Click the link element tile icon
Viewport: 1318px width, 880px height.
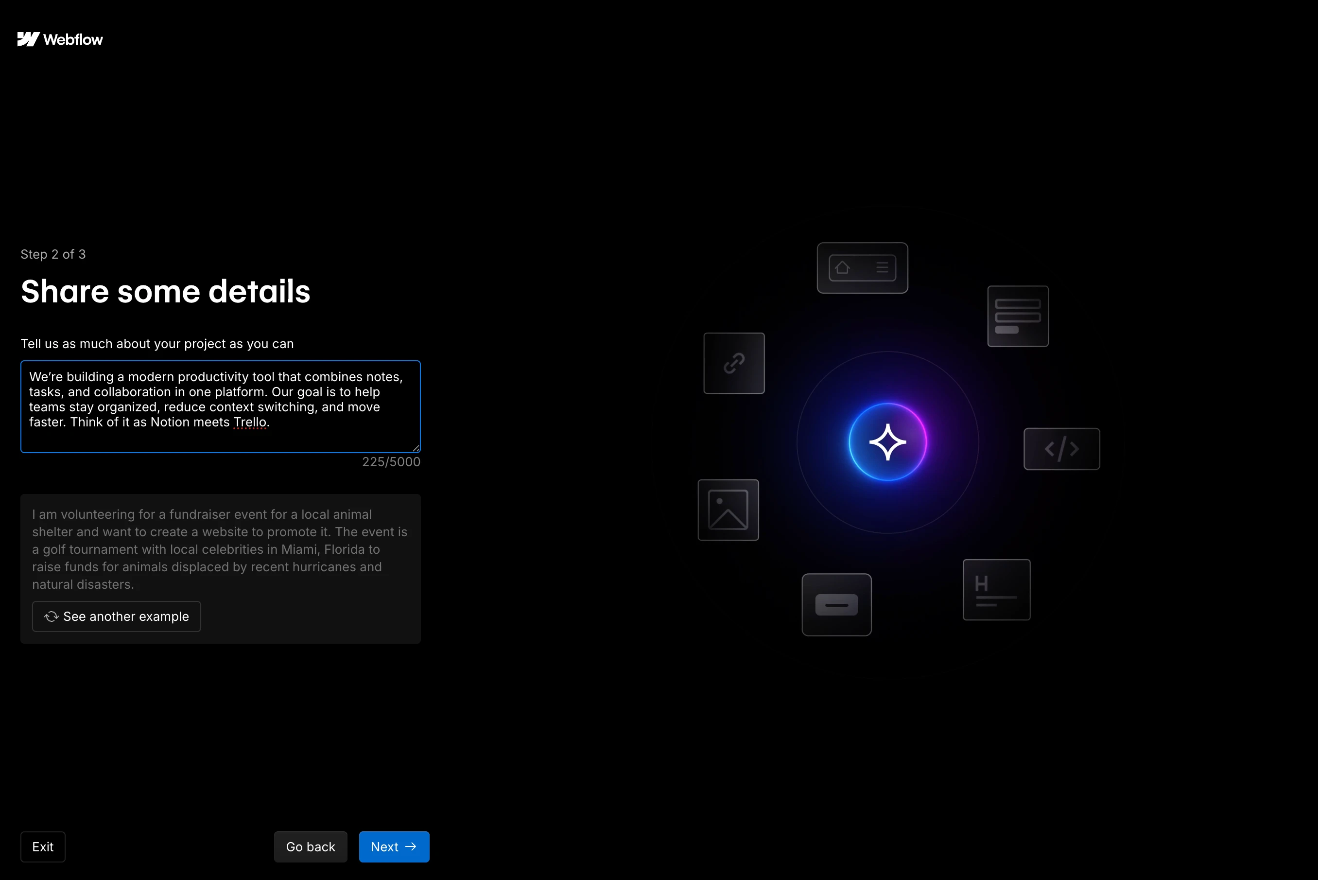(733, 363)
